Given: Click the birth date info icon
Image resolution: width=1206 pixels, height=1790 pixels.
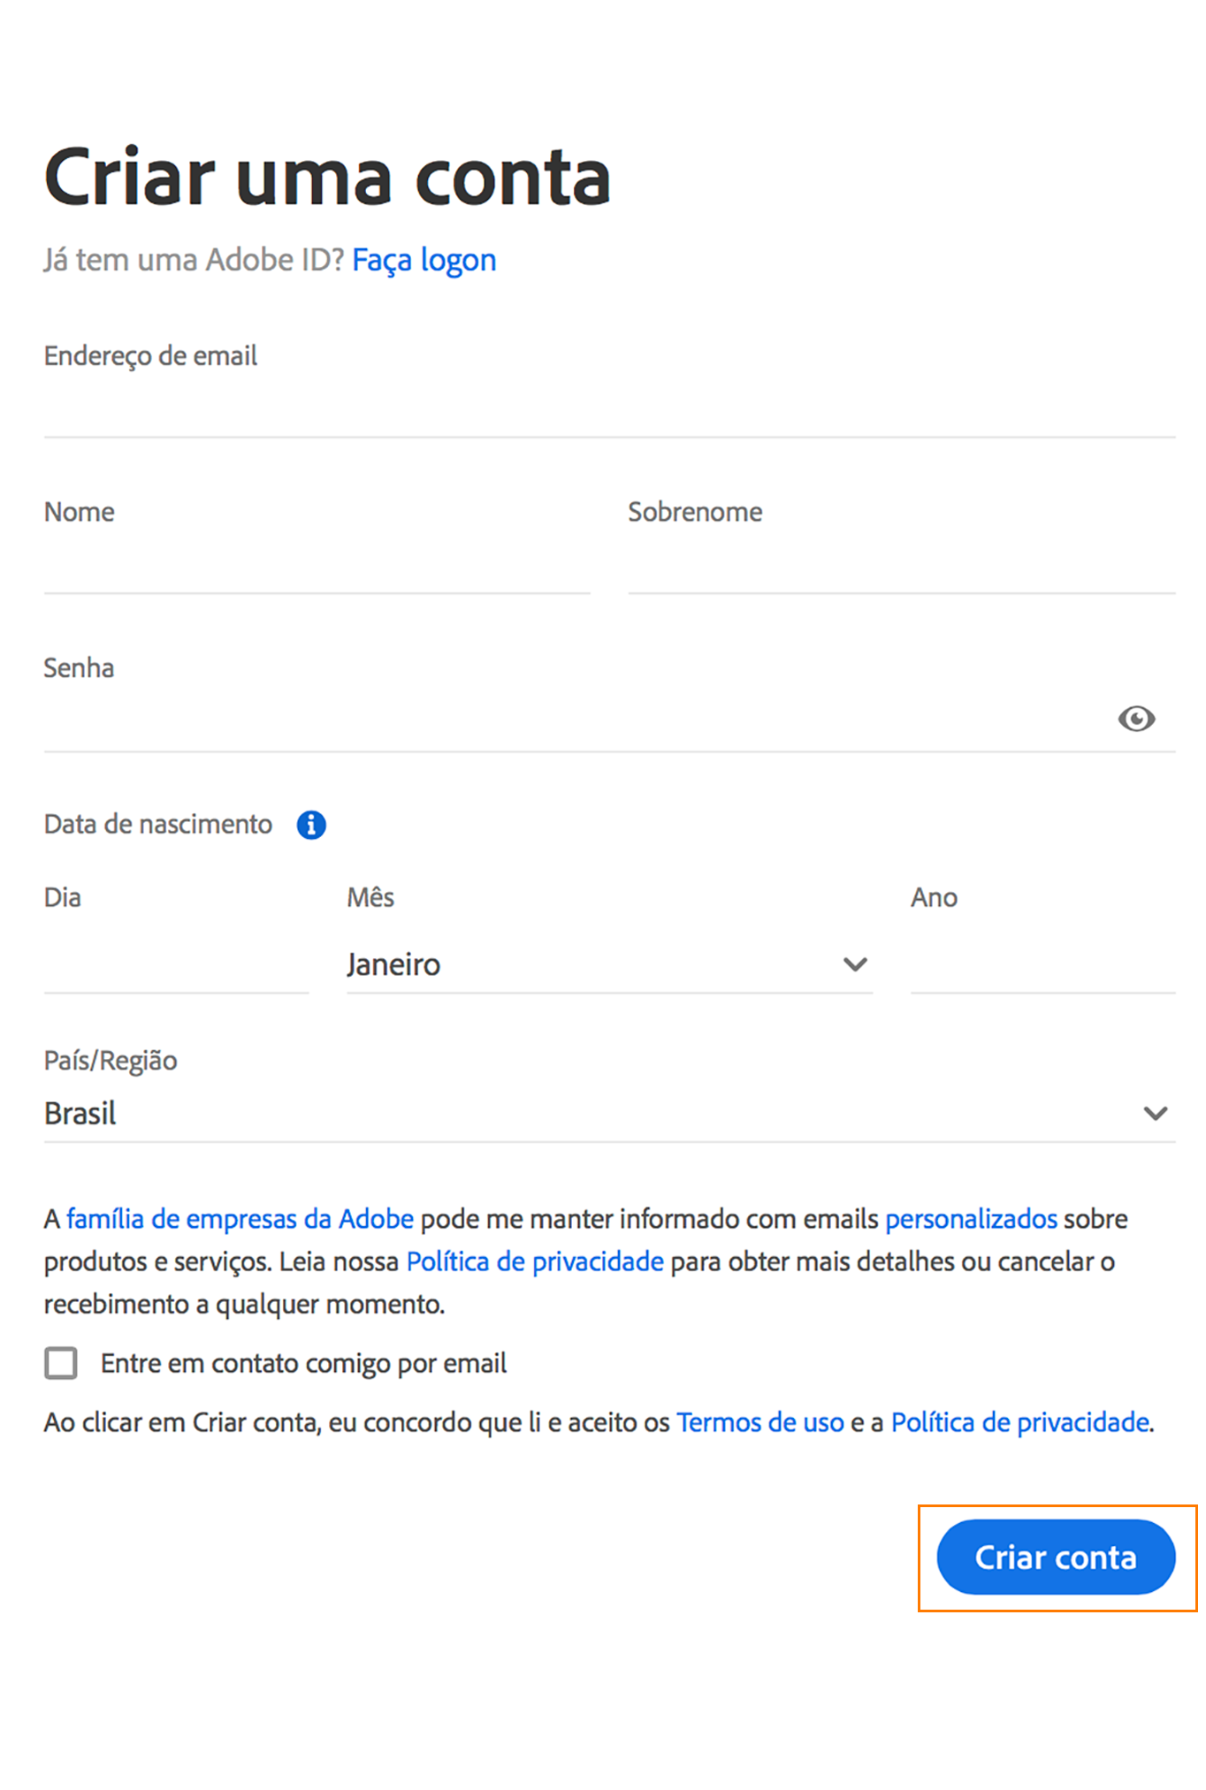Looking at the screenshot, I should [310, 824].
